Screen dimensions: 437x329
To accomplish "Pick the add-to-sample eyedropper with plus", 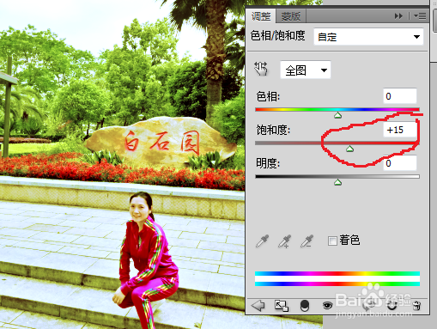I will tap(284, 241).
